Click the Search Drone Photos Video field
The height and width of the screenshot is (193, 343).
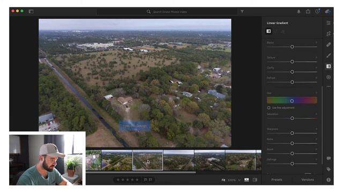pos(167,12)
